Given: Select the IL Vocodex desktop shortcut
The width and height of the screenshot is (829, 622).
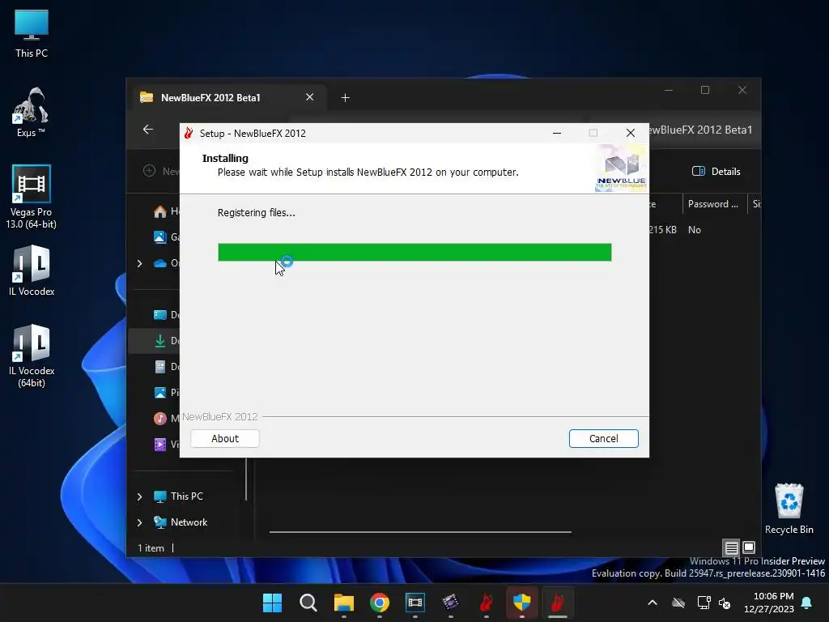Looking at the screenshot, I should 32,270.
